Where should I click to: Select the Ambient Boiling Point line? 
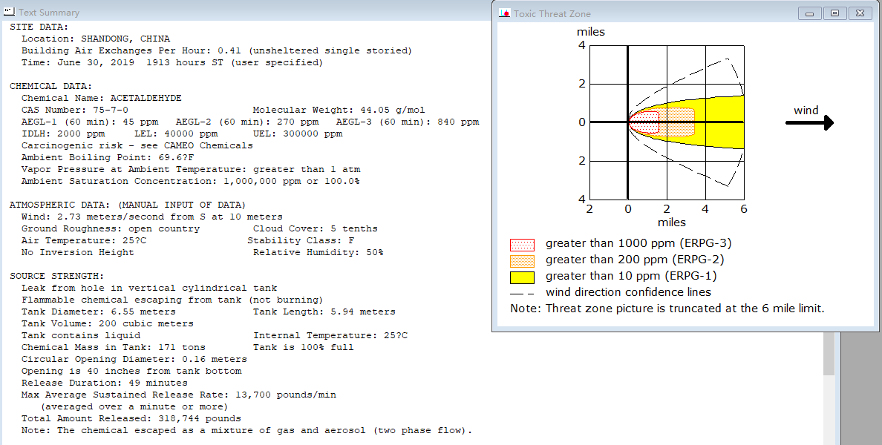(108, 157)
